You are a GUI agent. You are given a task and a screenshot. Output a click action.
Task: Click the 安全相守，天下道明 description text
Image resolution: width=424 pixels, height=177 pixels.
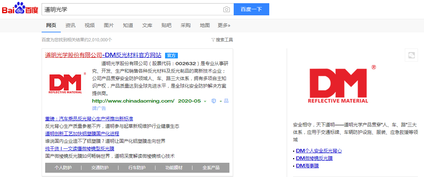[356, 132]
